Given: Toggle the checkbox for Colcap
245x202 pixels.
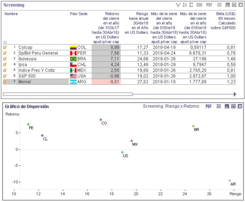Looking at the screenshot, I should [x=5, y=47].
